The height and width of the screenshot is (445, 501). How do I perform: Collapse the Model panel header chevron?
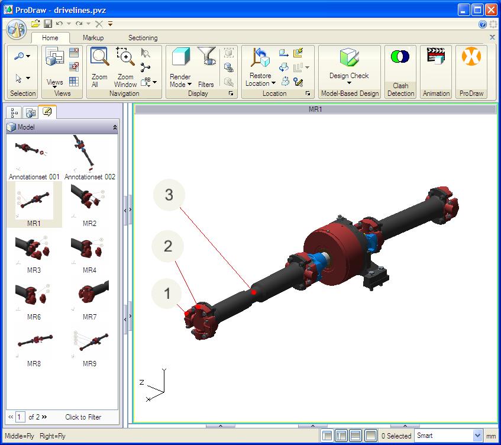click(115, 127)
